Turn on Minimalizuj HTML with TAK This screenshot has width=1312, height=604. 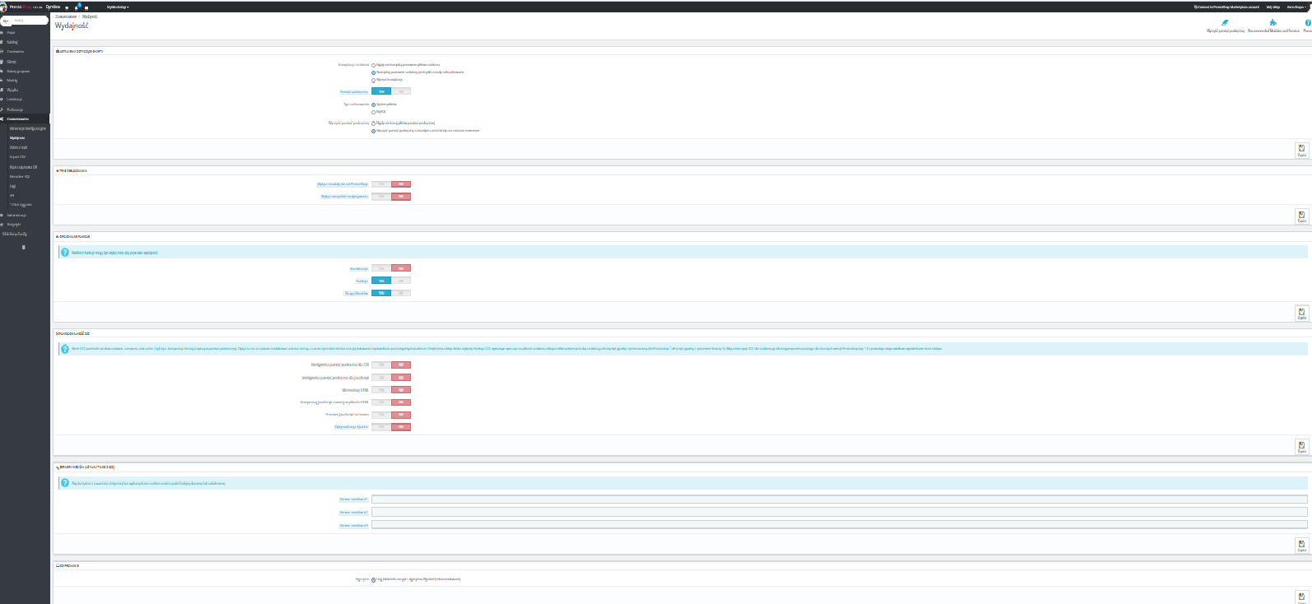click(x=381, y=390)
